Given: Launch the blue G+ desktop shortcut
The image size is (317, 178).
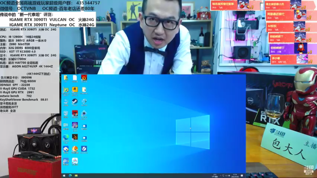Looking at the screenshot, I should 66,162.
